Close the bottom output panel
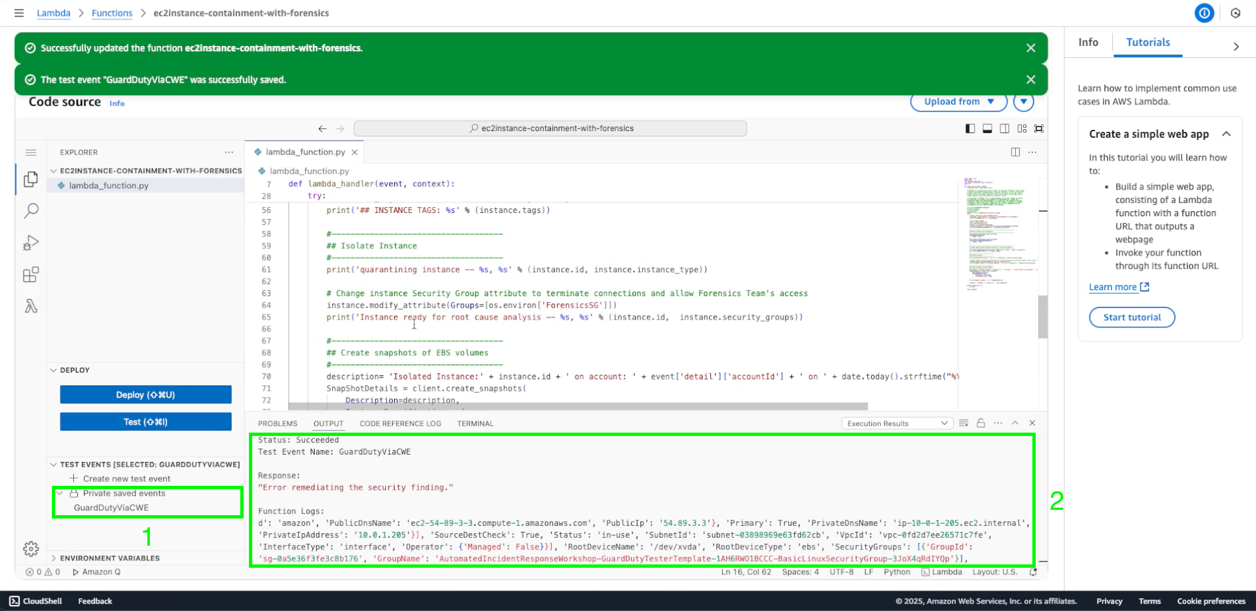Image resolution: width=1256 pixels, height=611 pixels. point(1032,423)
